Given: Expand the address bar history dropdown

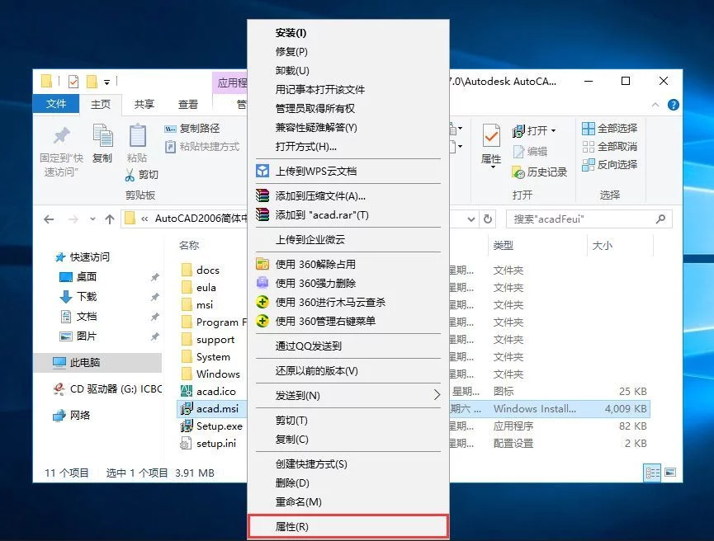Looking at the screenshot, I should click(x=471, y=219).
